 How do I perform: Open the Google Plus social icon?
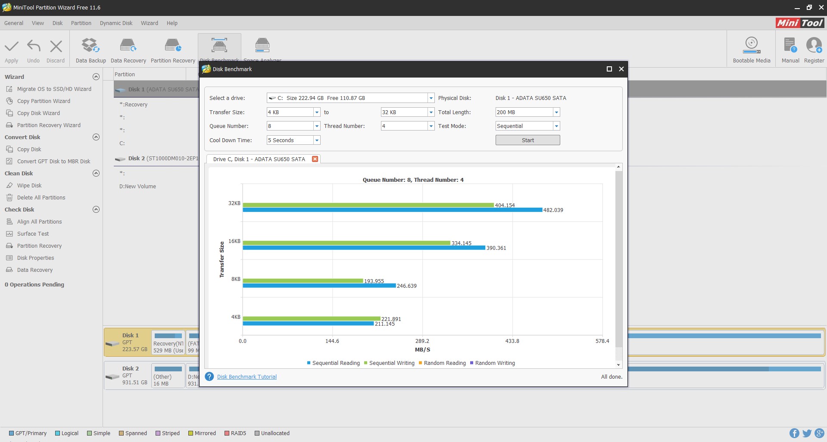click(819, 433)
